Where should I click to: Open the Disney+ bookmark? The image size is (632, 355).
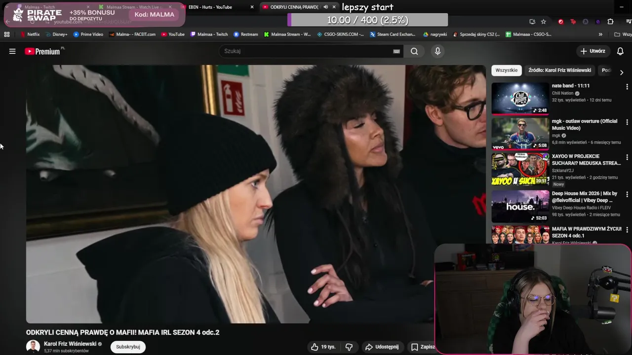pos(56,35)
